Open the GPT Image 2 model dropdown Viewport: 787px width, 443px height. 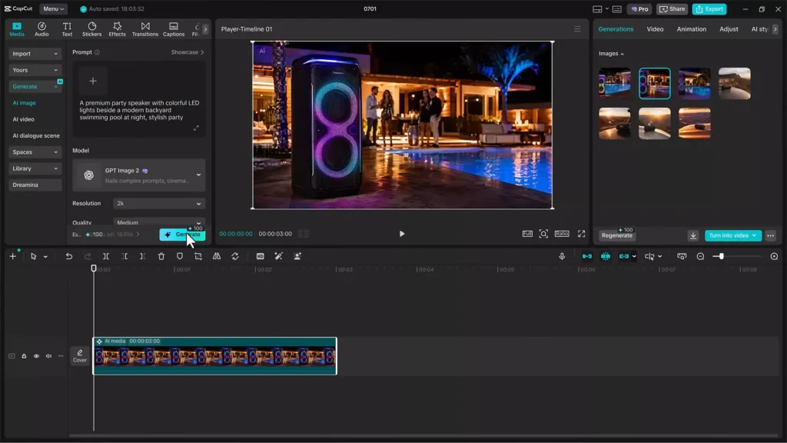(139, 175)
